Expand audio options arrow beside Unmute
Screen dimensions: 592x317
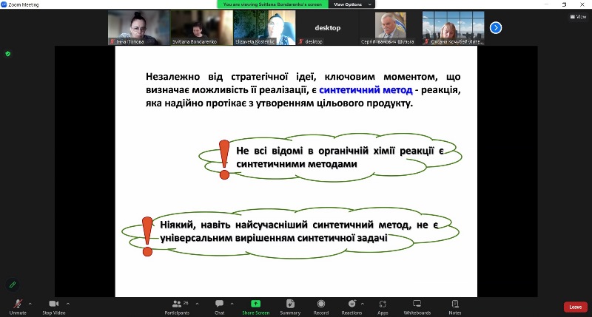[x=30, y=304]
